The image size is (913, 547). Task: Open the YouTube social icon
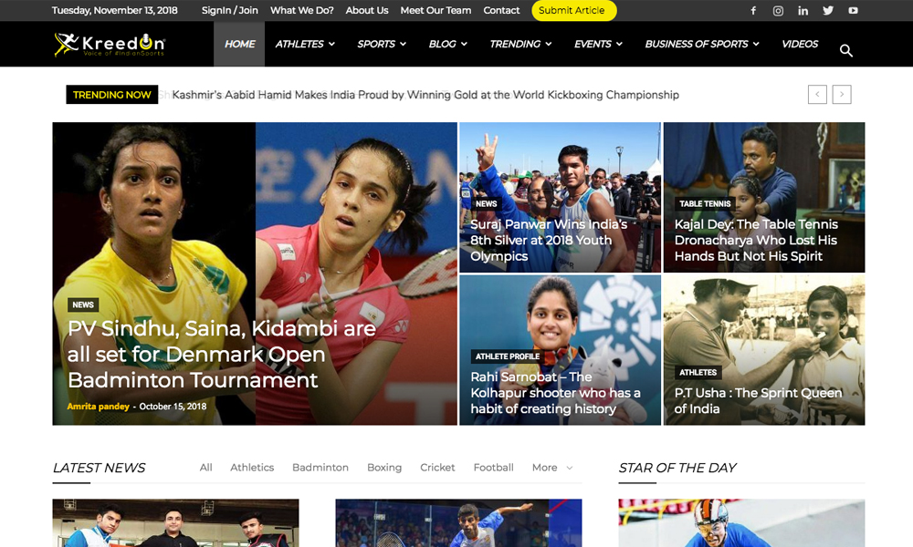(853, 11)
